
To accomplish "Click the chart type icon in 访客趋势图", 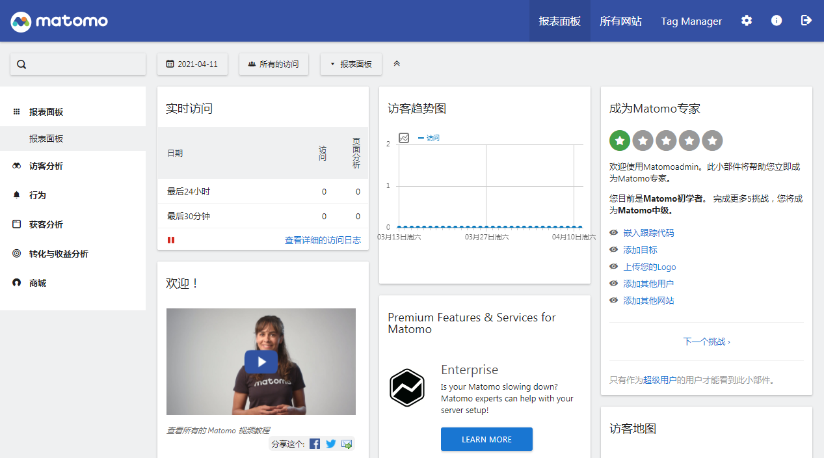I will [404, 138].
